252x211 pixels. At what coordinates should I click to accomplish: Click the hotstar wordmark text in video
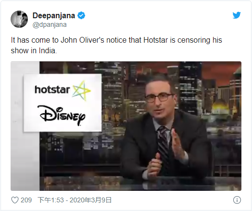(x=52, y=90)
